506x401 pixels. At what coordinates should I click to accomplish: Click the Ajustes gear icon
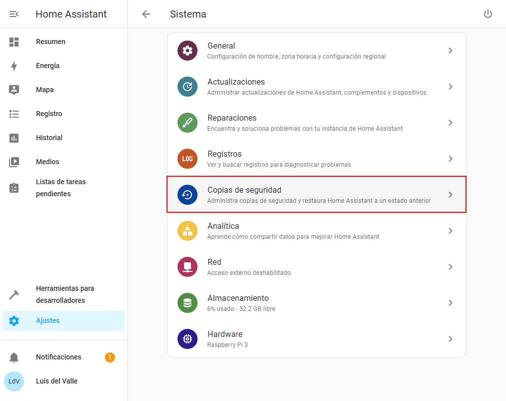14,321
